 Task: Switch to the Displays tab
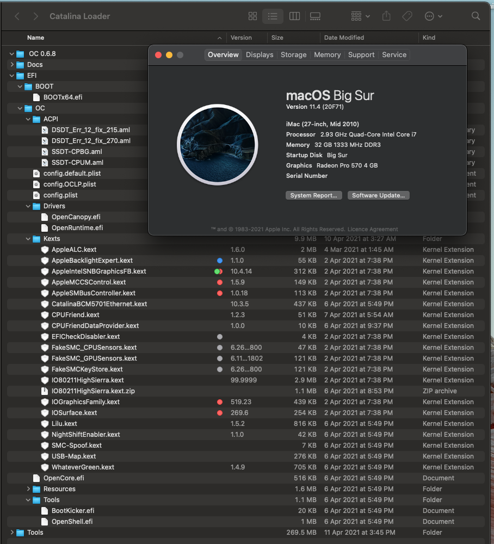[x=260, y=55]
